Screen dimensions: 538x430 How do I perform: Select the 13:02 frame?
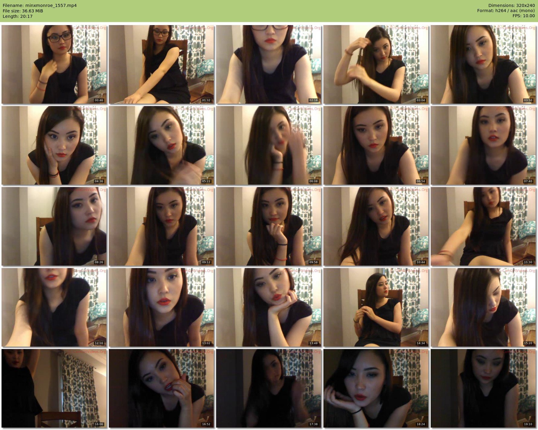pyautogui.click(x=161, y=307)
